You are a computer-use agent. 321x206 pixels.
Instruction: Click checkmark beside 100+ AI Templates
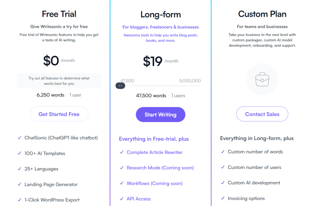[19, 153]
